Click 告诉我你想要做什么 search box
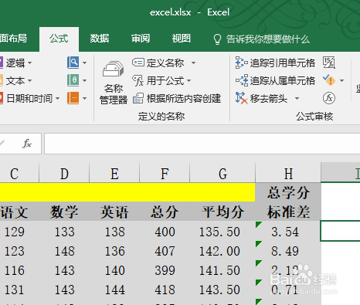This screenshot has width=360, height=305. (x=268, y=39)
